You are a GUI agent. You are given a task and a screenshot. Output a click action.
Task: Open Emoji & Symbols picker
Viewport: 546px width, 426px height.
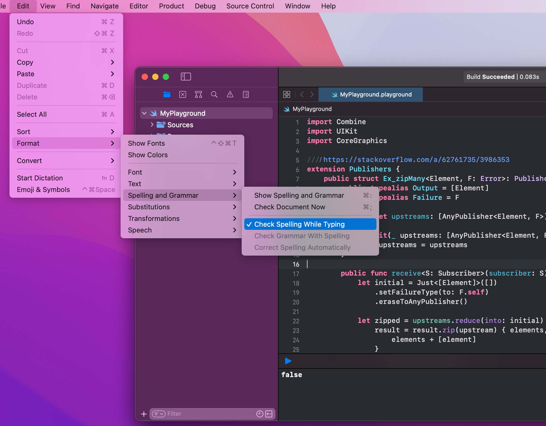(x=66, y=190)
